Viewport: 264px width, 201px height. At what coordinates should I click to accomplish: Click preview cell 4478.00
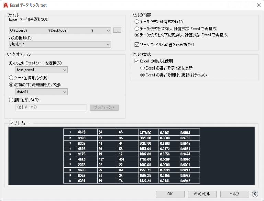click(148, 133)
